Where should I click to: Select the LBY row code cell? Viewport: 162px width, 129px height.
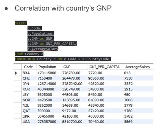point(26,94)
